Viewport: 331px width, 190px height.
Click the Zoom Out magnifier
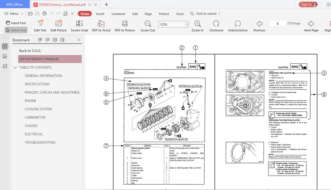148,26
